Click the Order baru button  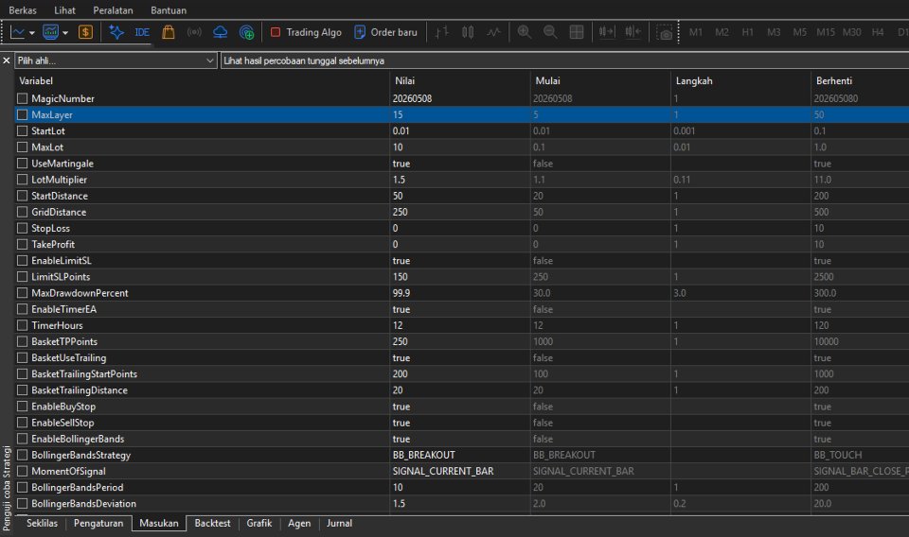[385, 32]
